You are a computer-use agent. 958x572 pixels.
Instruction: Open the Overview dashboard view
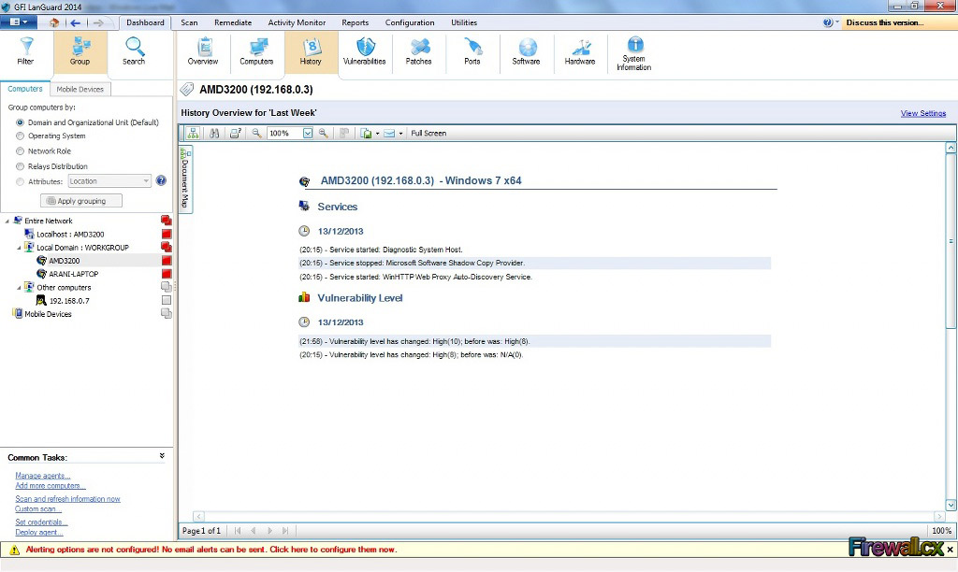[203, 52]
